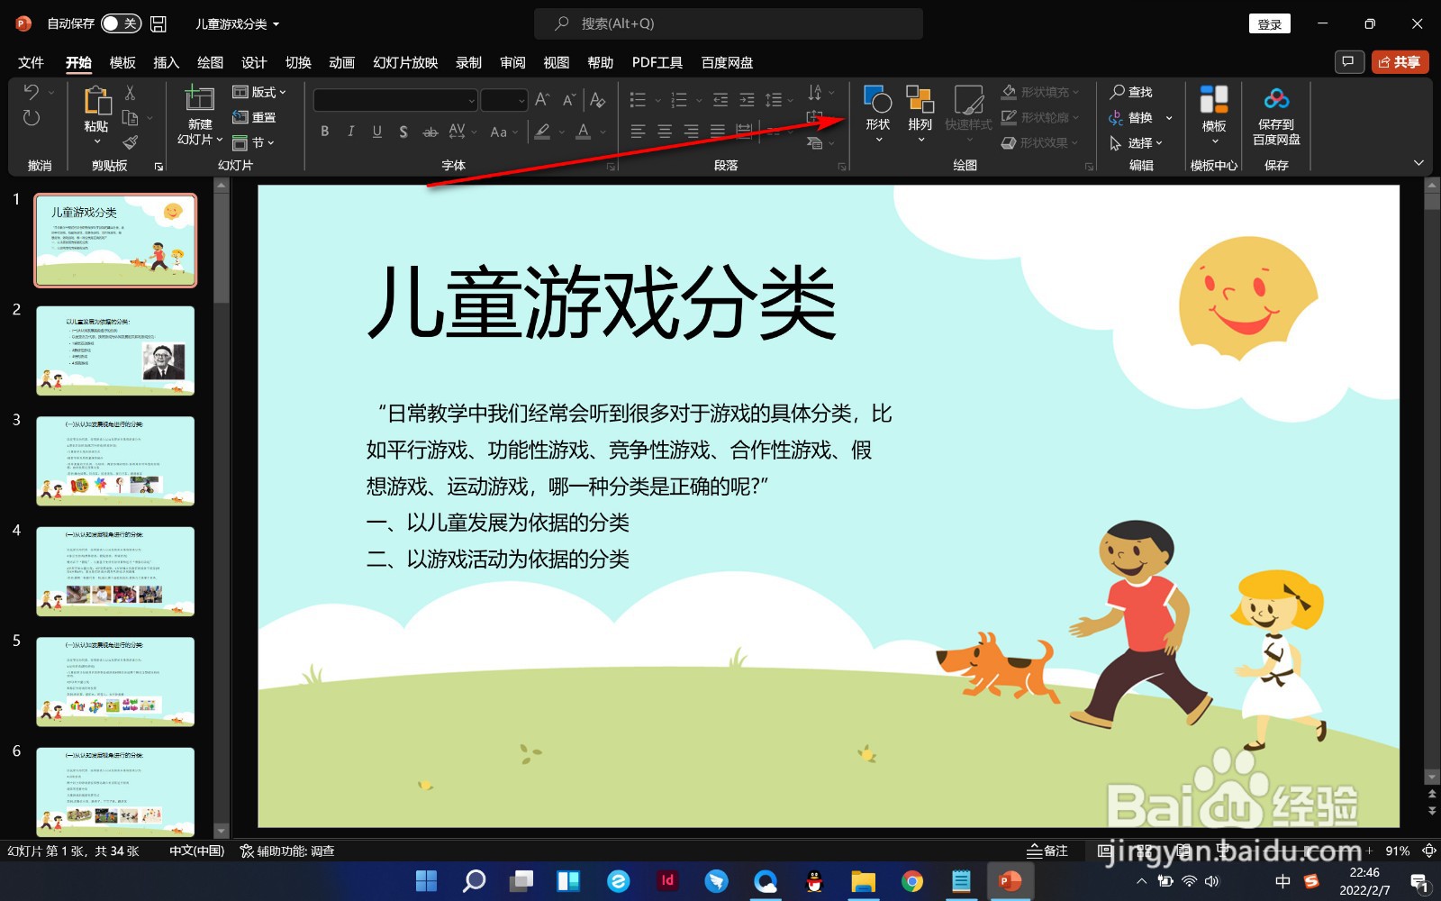Screen dimensions: 1441x901
Task: Click the Copy icon in clipboard group
Action: [x=130, y=117]
